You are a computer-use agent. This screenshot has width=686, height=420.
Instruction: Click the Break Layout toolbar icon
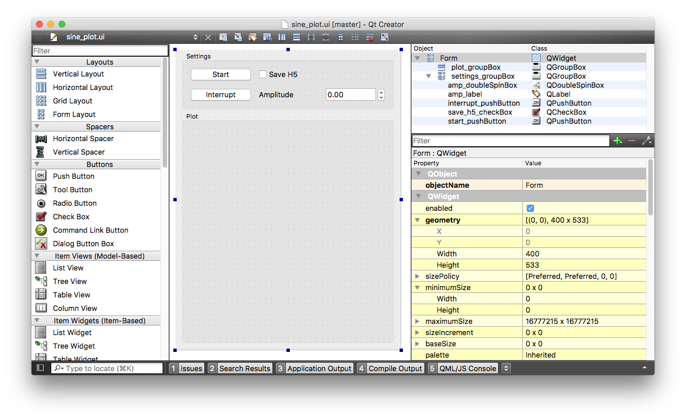tap(370, 37)
